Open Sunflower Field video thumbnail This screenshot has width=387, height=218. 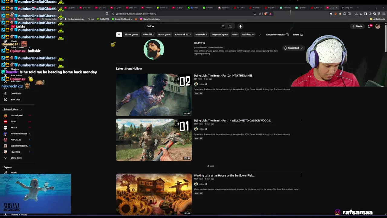coord(154,194)
